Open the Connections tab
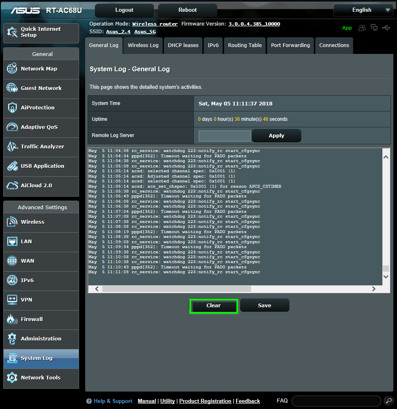Screen dimensions: 397x409 334,45
